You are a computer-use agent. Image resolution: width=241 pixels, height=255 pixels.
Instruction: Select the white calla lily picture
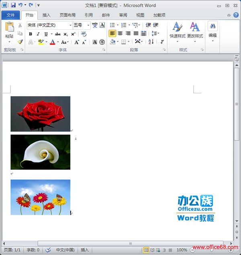(41, 152)
